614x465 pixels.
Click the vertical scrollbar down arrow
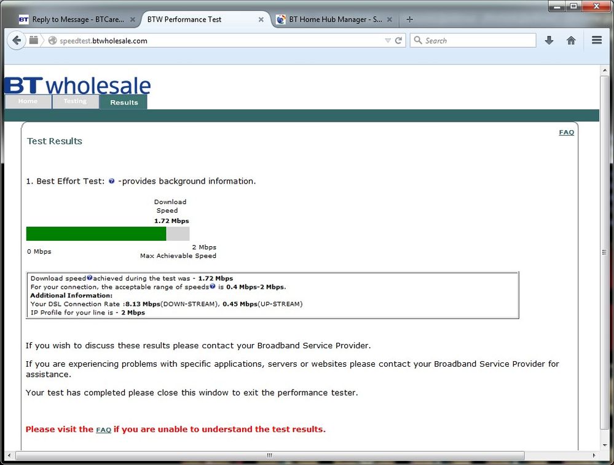(x=605, y=445)
